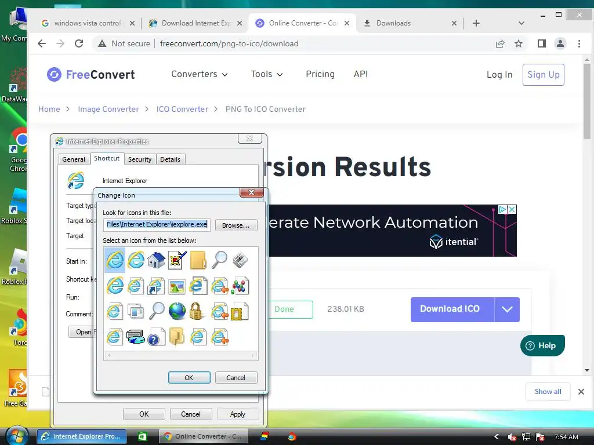Choose the earth globe icon

click(x=177, y=311)
